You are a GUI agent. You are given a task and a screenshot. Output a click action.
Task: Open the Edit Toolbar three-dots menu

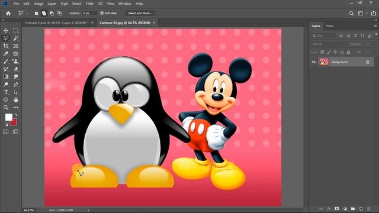tap(16, 108)
